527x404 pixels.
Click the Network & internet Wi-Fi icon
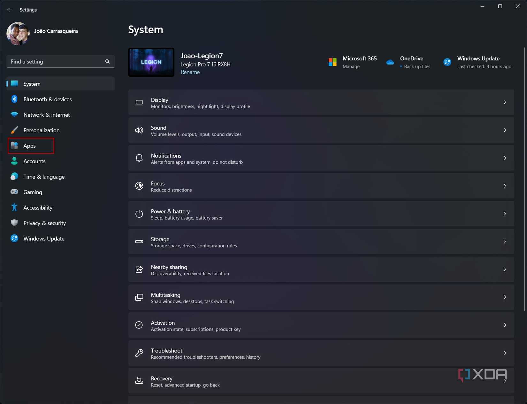point(14,114)
